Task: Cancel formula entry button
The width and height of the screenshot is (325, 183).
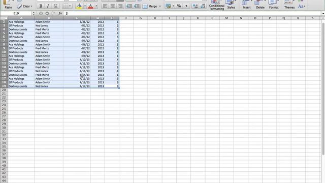Action: (x=41, y=13)
